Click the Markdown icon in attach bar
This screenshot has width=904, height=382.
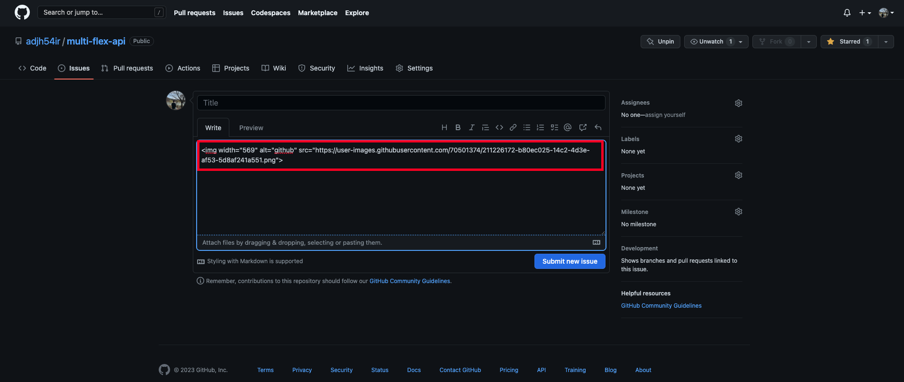pos(597,242)
